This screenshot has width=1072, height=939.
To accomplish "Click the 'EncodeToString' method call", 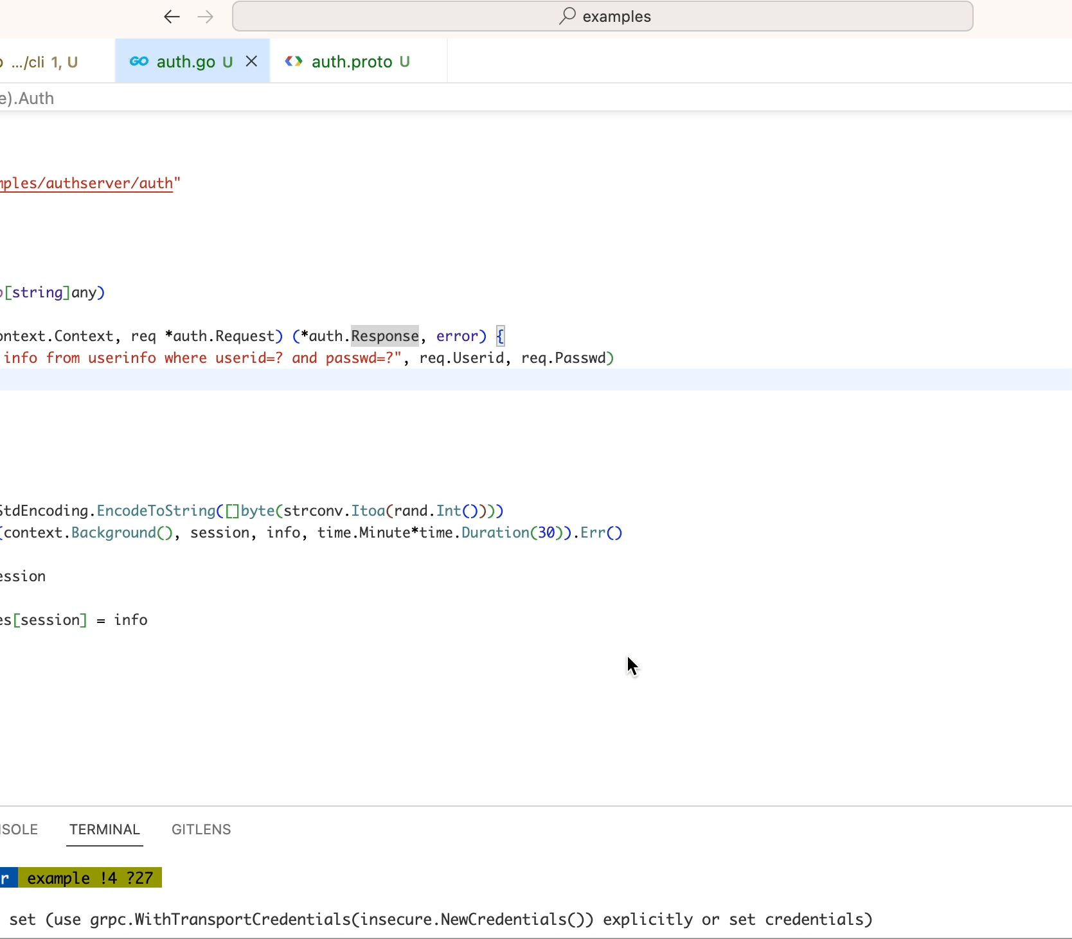I will [x=156, y=511].
